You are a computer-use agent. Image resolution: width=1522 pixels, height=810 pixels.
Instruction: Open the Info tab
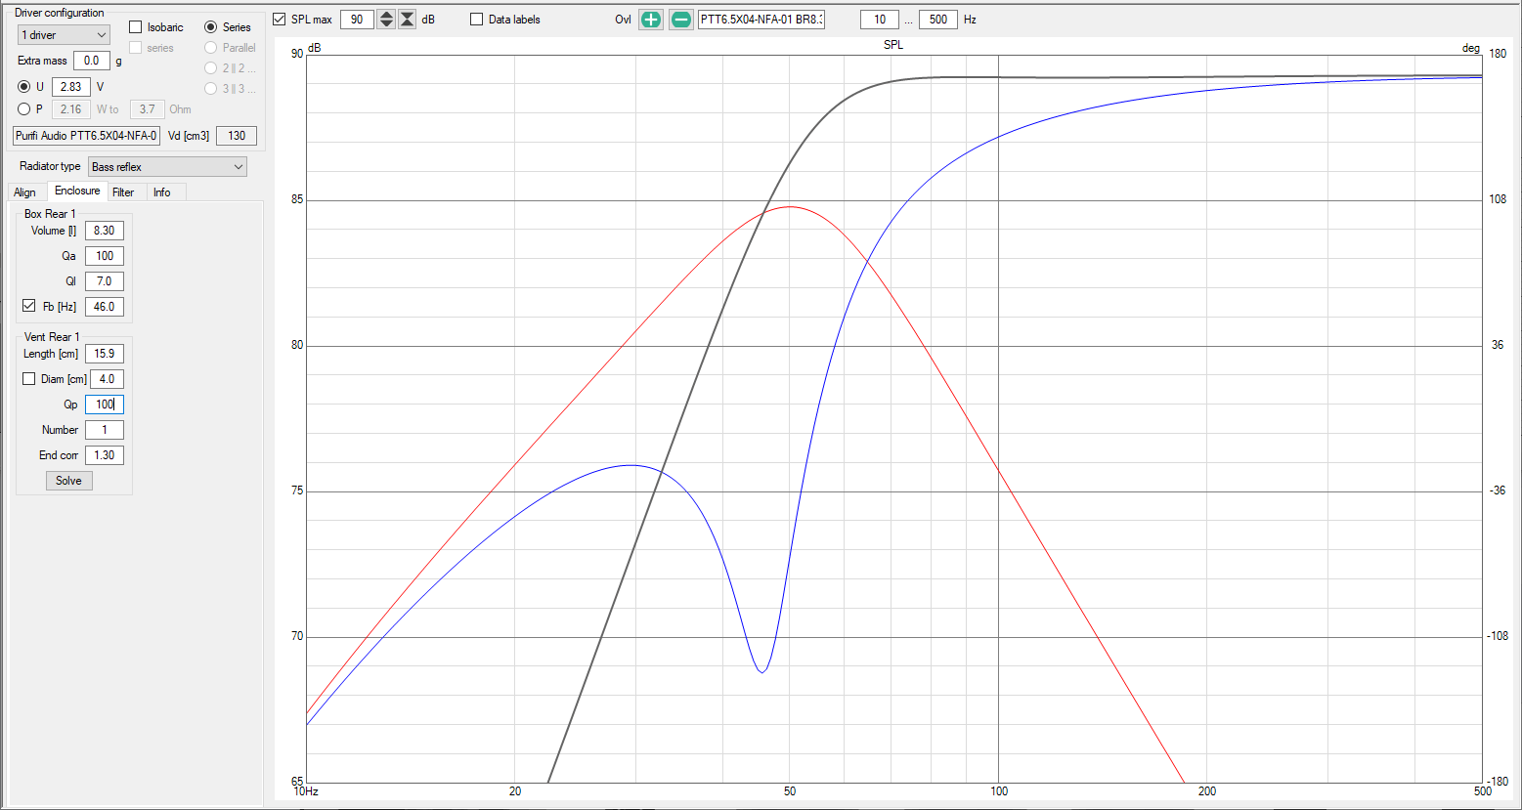tap(162, 192)
